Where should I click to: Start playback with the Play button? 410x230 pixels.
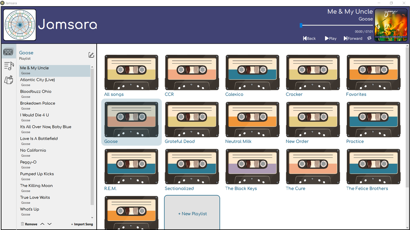click(331, 38)
